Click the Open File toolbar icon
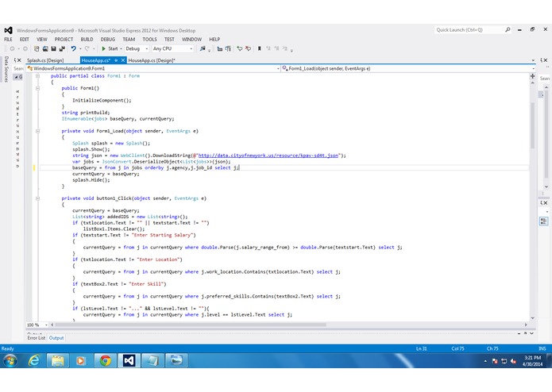The image size is (552, 392). point(45,48)
